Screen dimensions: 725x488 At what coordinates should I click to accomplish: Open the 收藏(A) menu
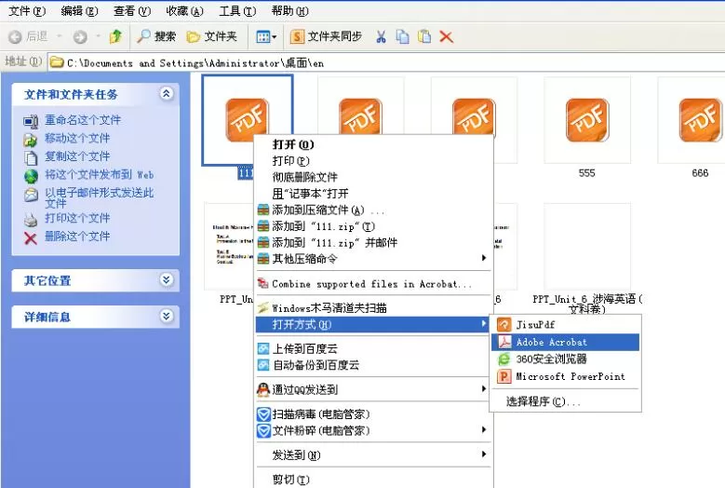(x=185, y=10)
